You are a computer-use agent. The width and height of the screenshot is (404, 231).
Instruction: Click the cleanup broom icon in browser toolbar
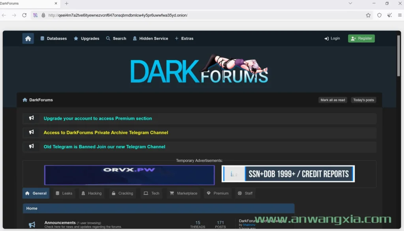tap(389, 15)
